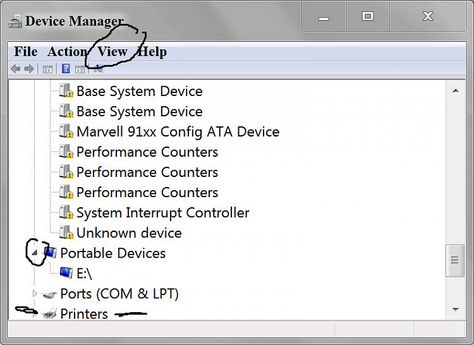Viewport: 474px width, 345px height.
Task: Click the Scan for hardware changes icon
Action: pos(98,69)
